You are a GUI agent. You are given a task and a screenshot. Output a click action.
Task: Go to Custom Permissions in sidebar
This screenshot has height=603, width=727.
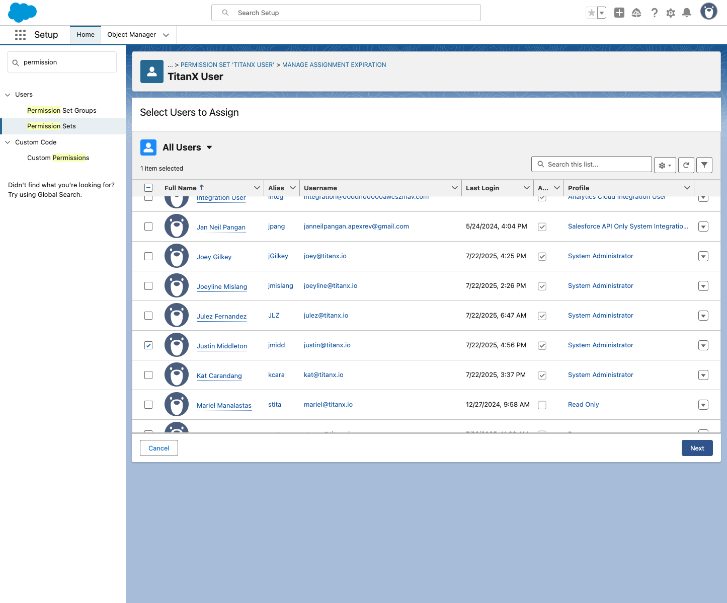click(x=58, y=158)
